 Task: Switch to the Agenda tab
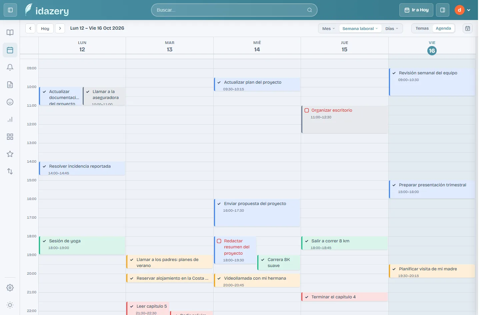443,28
